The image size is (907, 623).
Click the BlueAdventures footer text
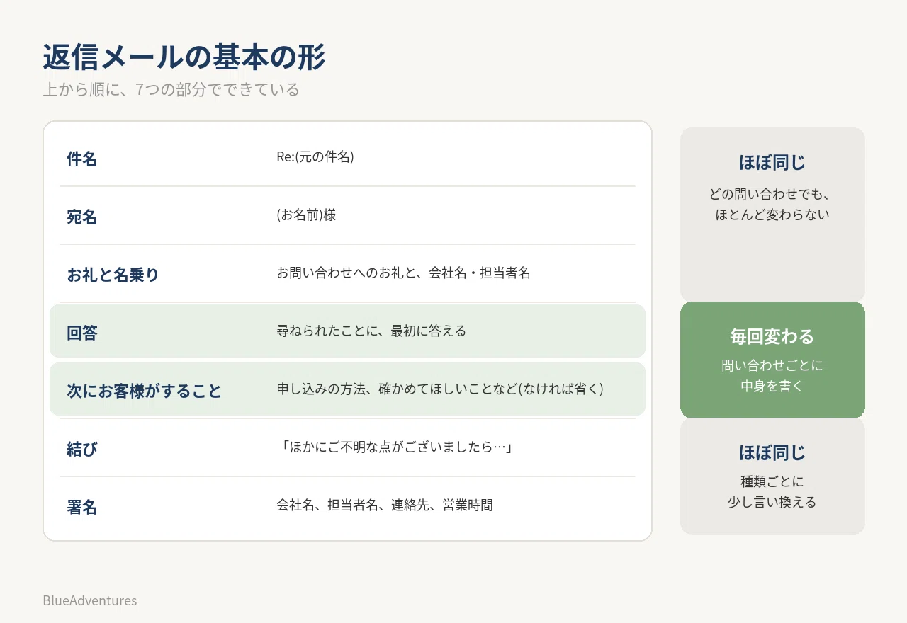point(90,600)
